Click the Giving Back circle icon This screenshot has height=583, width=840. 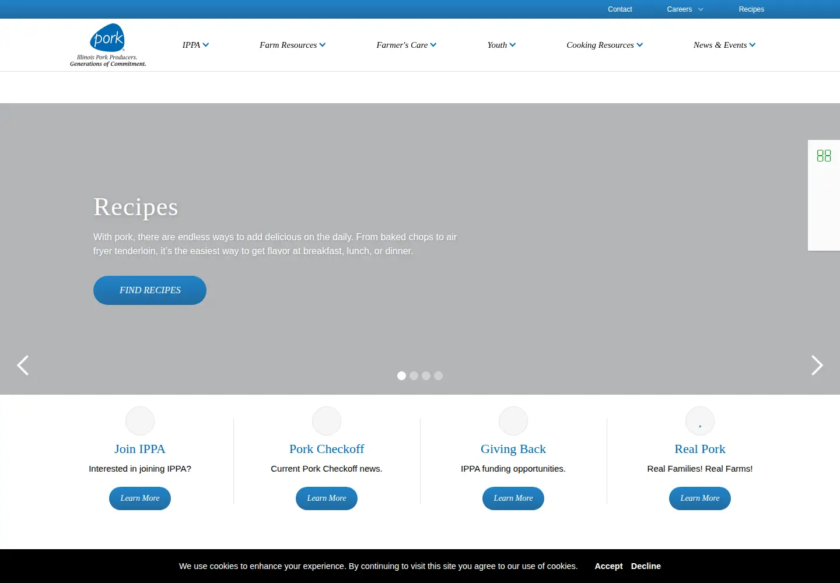tap(513, 421)
